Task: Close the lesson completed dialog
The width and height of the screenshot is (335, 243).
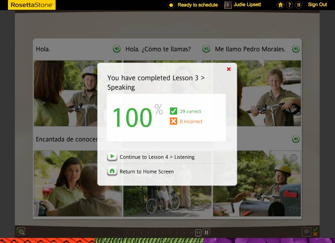Action: (x=229, y=69)
